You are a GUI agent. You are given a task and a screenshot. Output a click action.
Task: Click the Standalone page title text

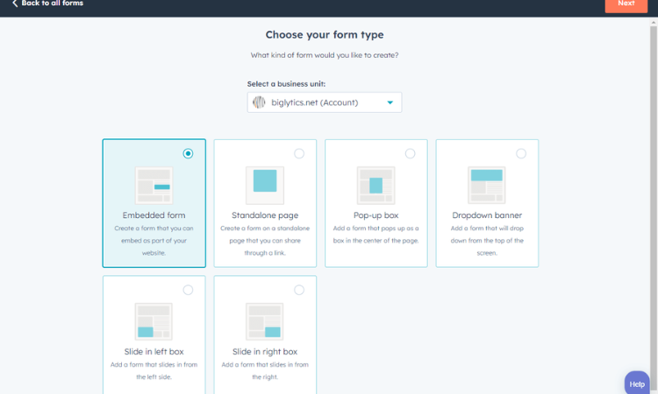(265, 215)
